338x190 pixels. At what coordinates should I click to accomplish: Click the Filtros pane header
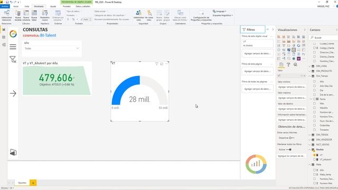click(252, 30)
